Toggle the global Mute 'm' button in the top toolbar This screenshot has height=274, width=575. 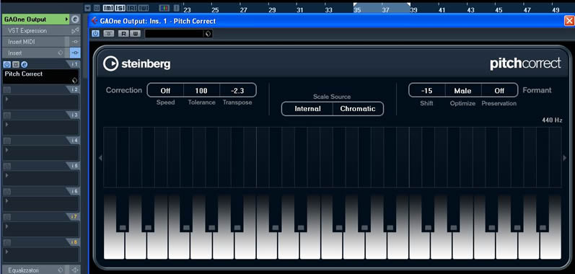(108, 7)
